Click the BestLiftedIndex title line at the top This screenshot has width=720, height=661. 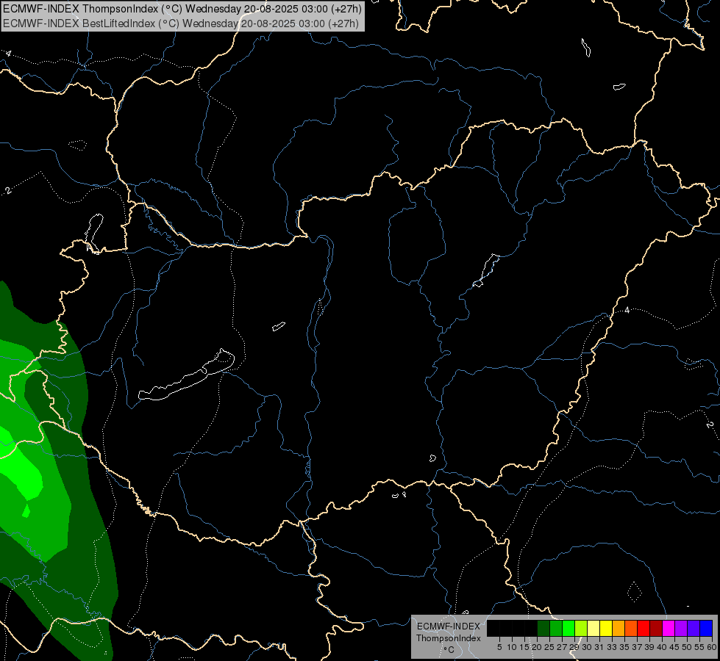tap(181, 23)
